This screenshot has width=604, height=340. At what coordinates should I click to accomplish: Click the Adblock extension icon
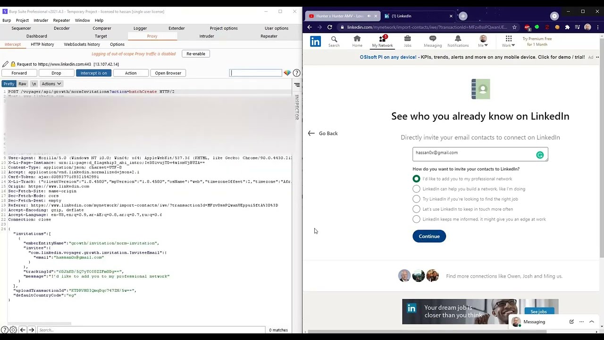click(527, 27)
